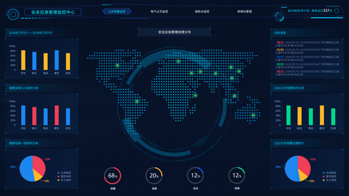This screenshot has height=196, width=349.
Task: Click the circular logo beside 安全应急管理监控中心
Action: [13, 14]
